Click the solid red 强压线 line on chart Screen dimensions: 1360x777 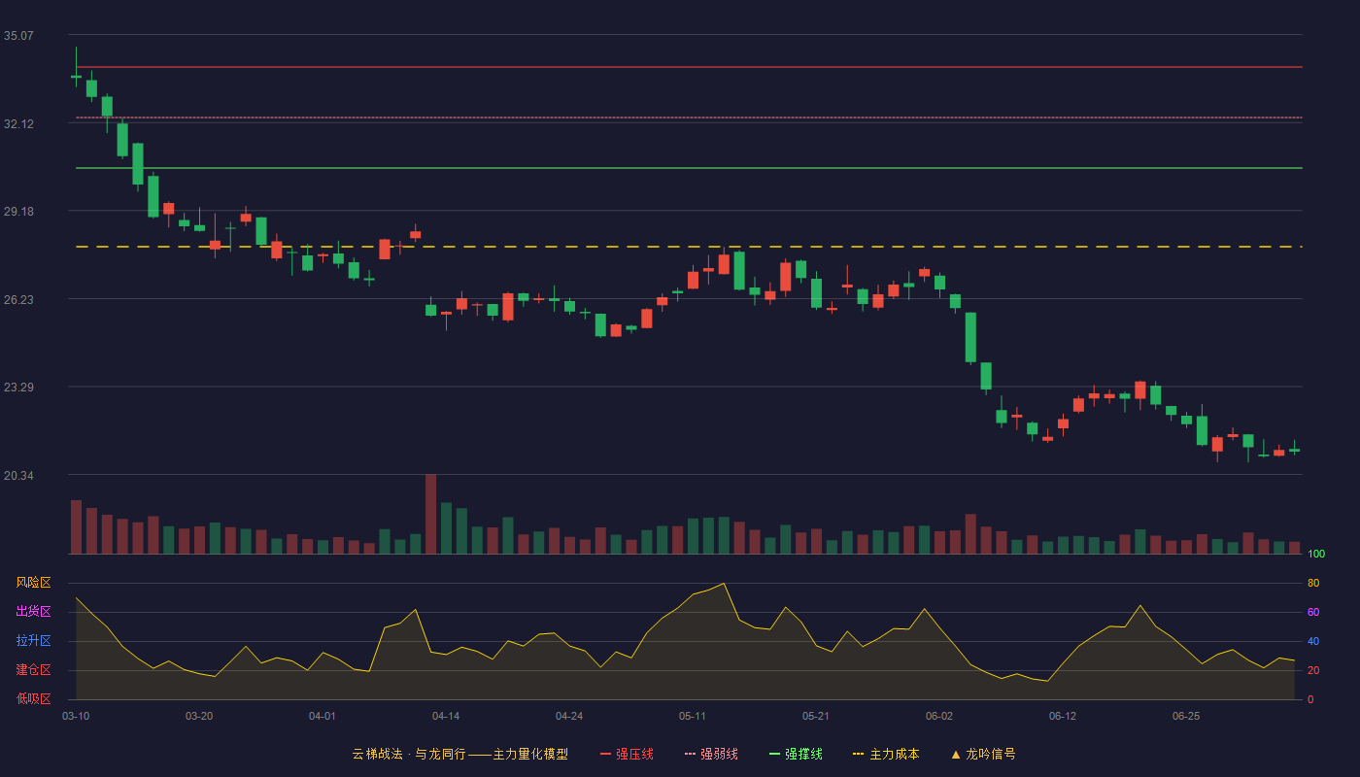click(x=689, y=67)
